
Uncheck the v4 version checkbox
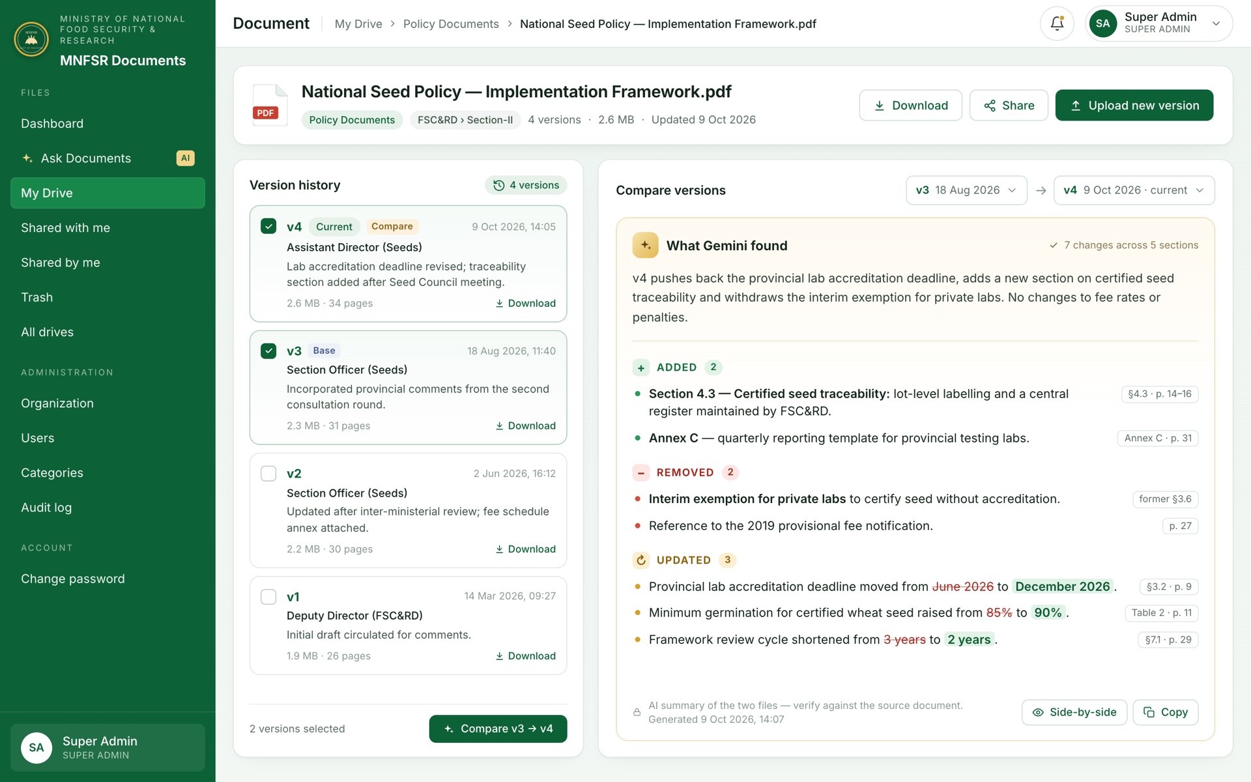tap(268, 226)
